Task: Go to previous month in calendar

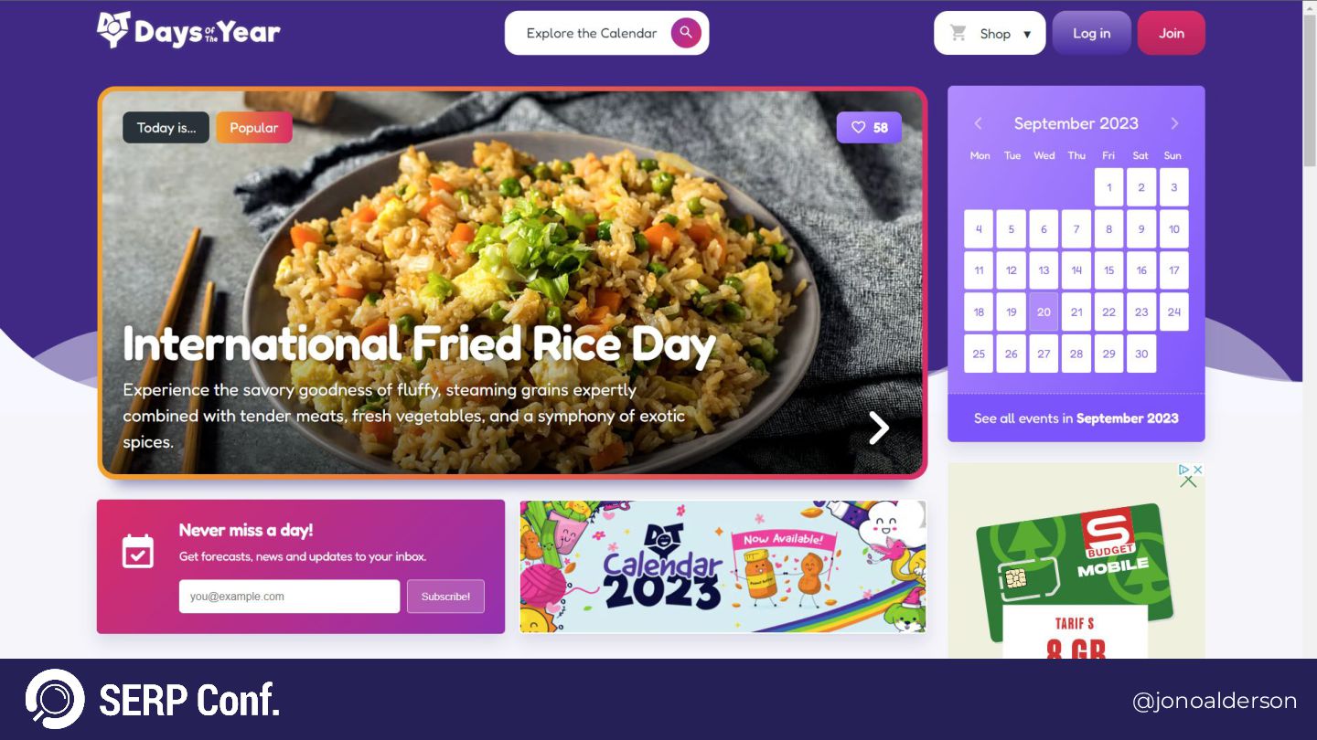Action: click(x=978, y=123)
